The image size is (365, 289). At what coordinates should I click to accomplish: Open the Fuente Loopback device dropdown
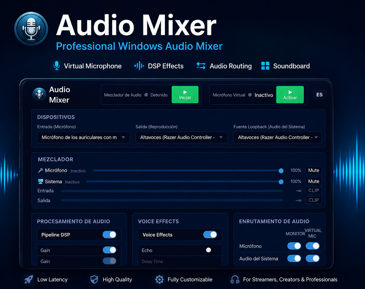tap(278, 137)
